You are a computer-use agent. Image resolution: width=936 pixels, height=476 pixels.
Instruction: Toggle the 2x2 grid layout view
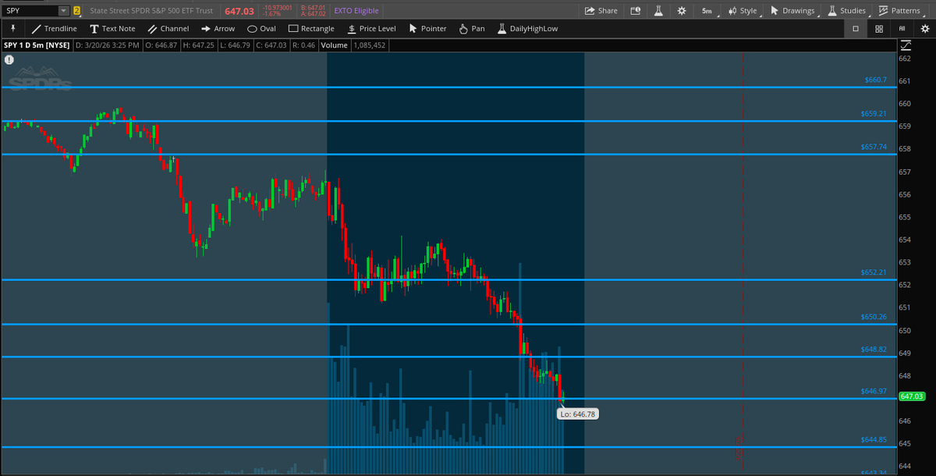tap(878, 28)
